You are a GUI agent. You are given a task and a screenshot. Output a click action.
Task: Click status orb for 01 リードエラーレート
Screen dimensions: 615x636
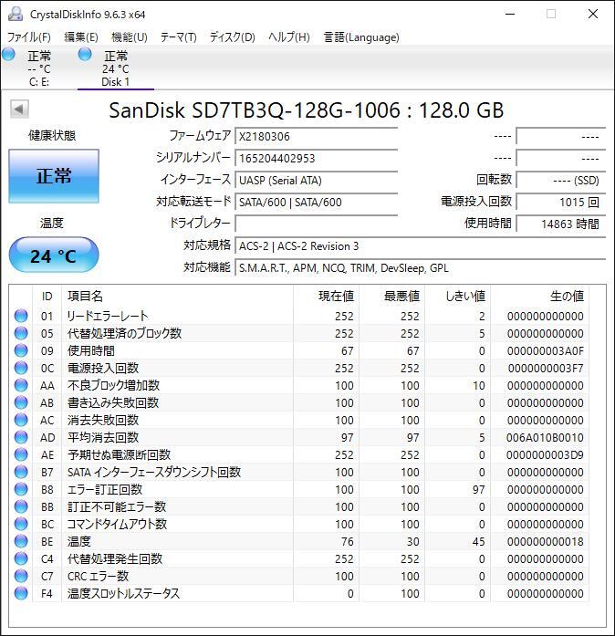pyautogui.click(x=21, y=316)
